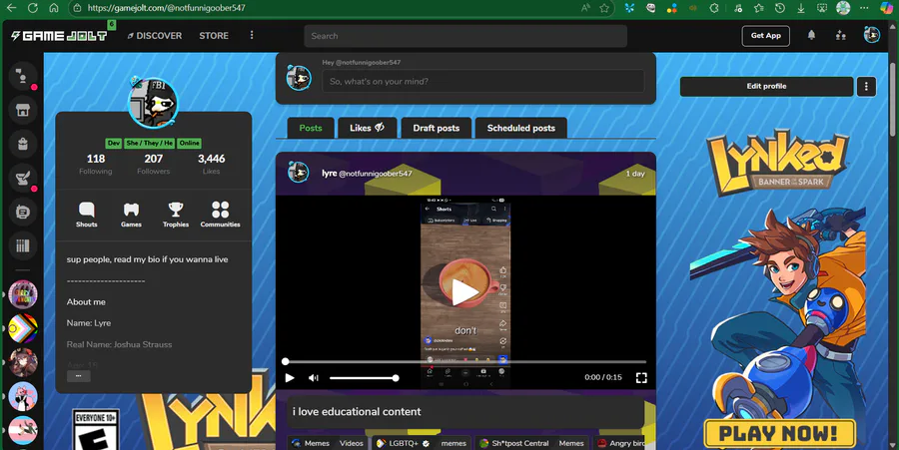Click the '1 day' post timestamp
This screenshot has width=899, height=450.
[634, 174]
